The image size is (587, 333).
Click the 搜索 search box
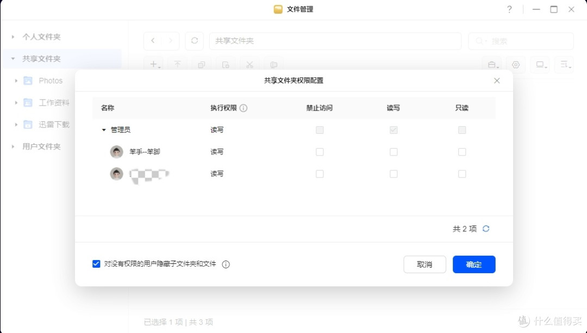point(521,41)
